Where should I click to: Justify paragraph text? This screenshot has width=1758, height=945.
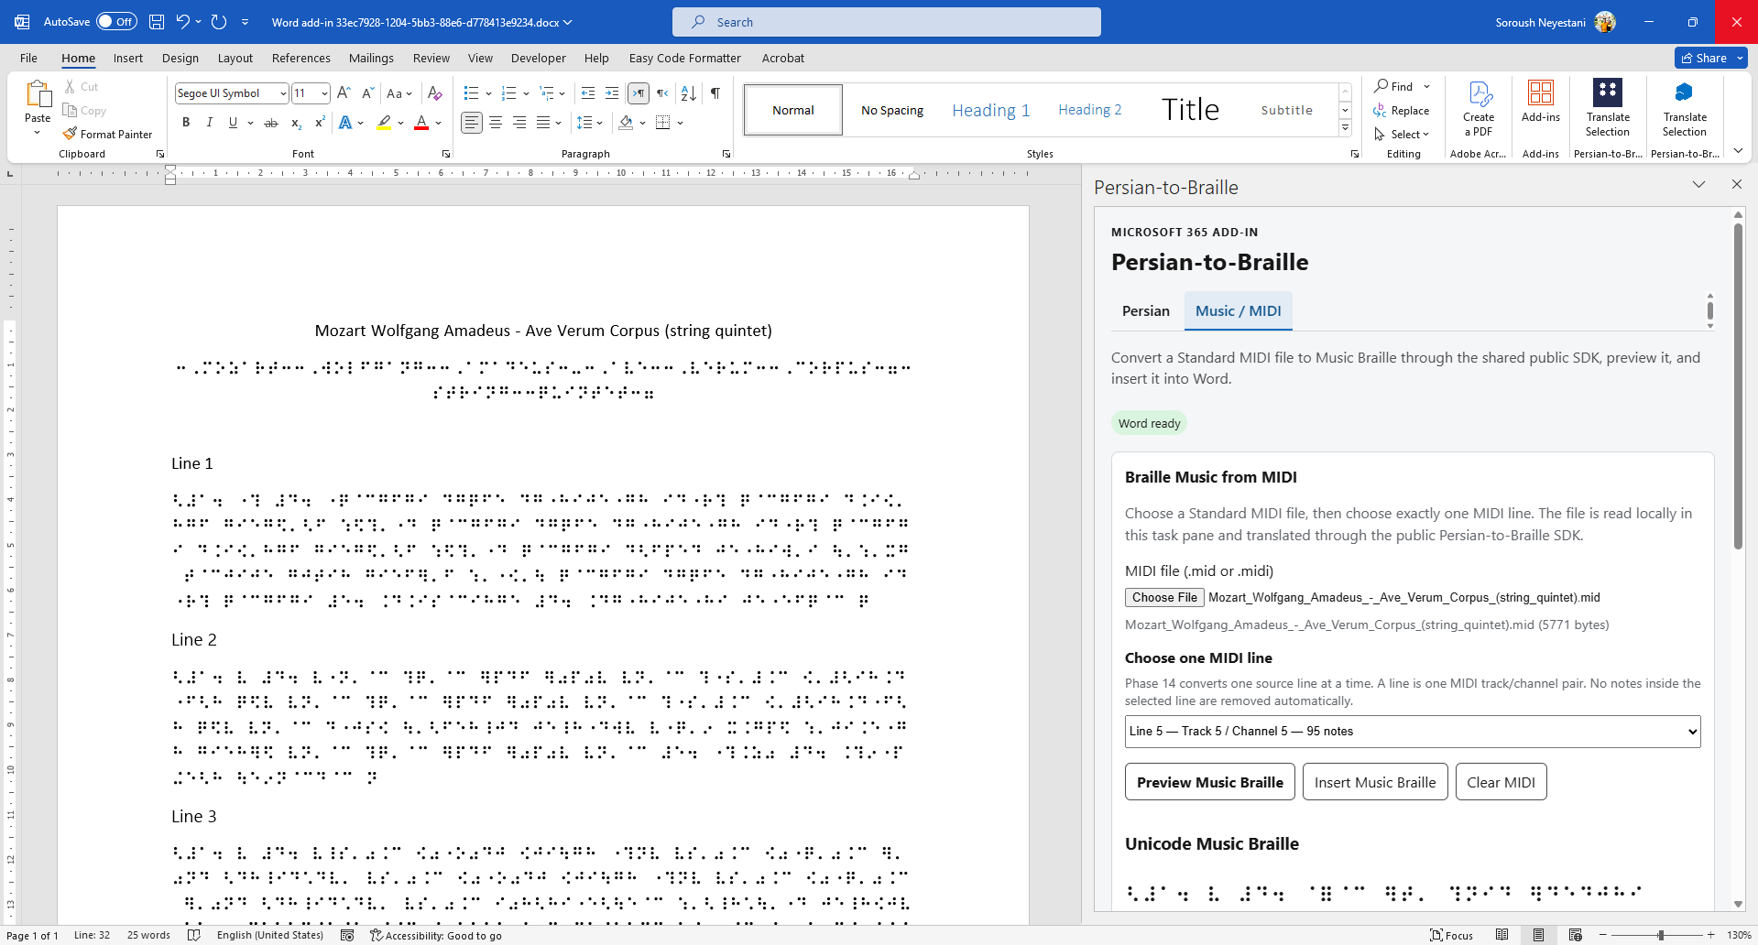[x=543, y=123]
